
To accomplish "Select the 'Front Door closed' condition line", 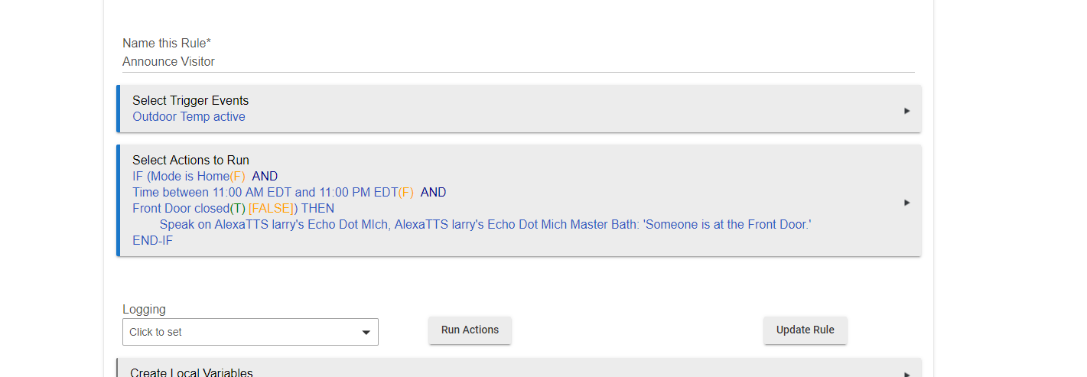I will point(233,208).
